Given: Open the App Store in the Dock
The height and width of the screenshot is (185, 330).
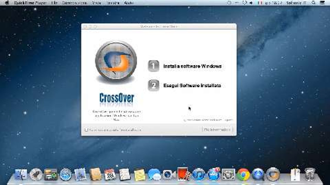Looking at the screenshot, I should 213,175.
